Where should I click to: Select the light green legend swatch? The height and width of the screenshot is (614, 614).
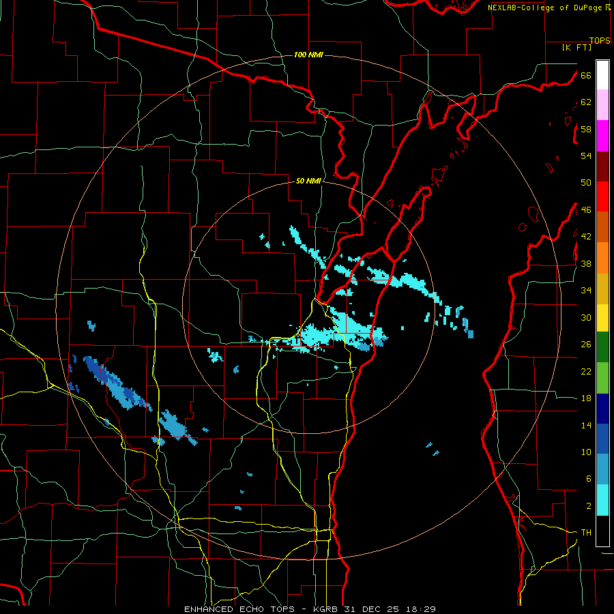click(x=602, y=378)
